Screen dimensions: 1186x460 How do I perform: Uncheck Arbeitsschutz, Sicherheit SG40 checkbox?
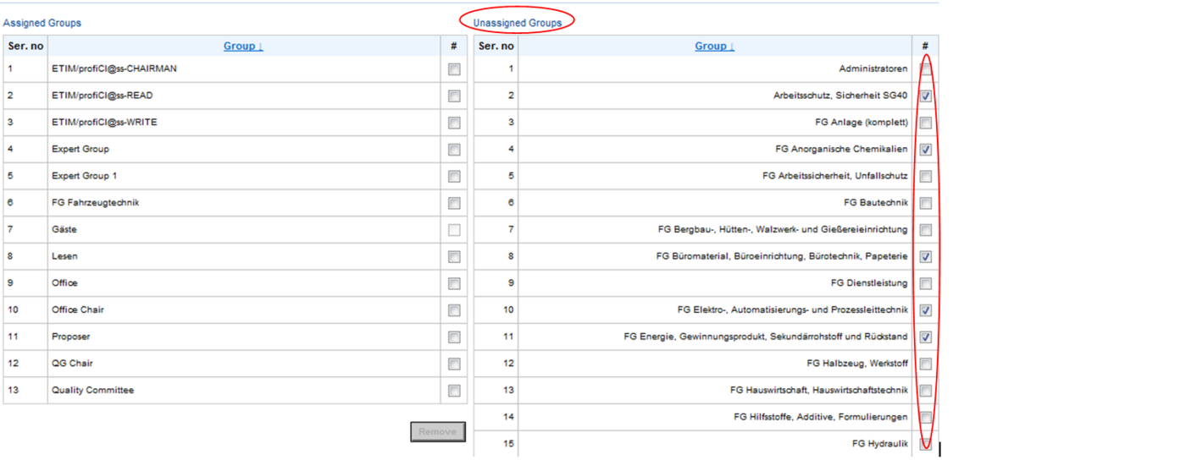point(926,96)
